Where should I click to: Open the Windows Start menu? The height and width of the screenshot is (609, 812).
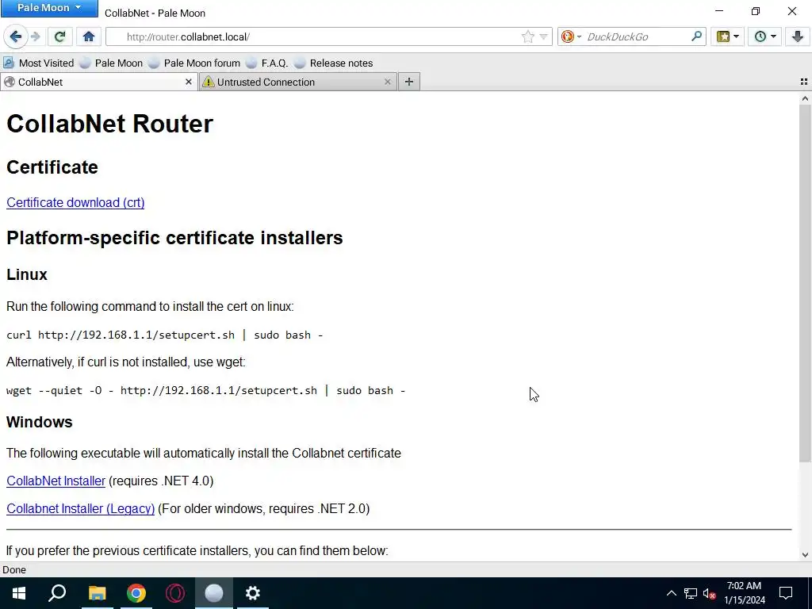[x=19, y=593]
